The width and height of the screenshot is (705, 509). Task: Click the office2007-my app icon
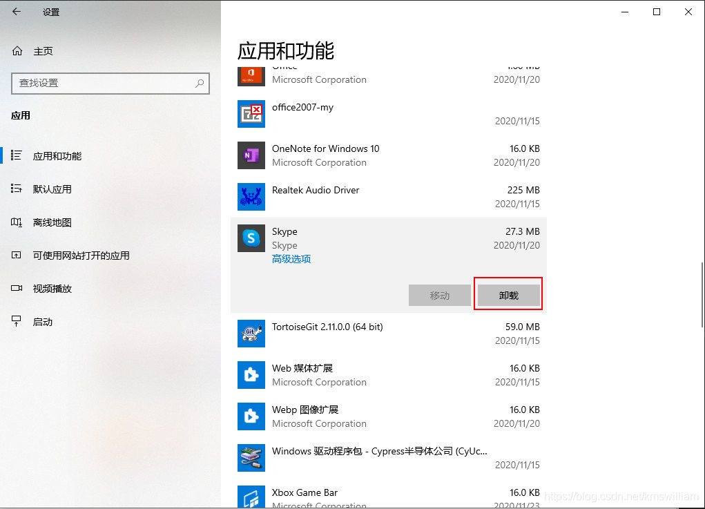(251, 114)
